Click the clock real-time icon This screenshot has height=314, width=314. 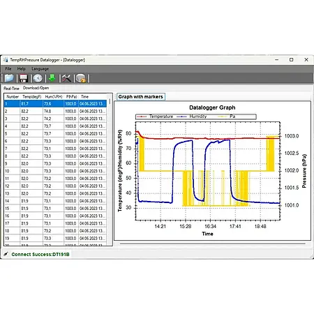(x=38, y=78)
